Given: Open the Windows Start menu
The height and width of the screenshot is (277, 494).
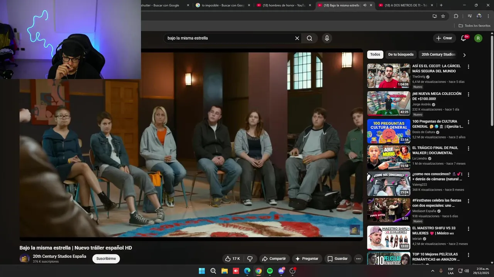Looking at the screenshot, I should [x=202, y=271].
